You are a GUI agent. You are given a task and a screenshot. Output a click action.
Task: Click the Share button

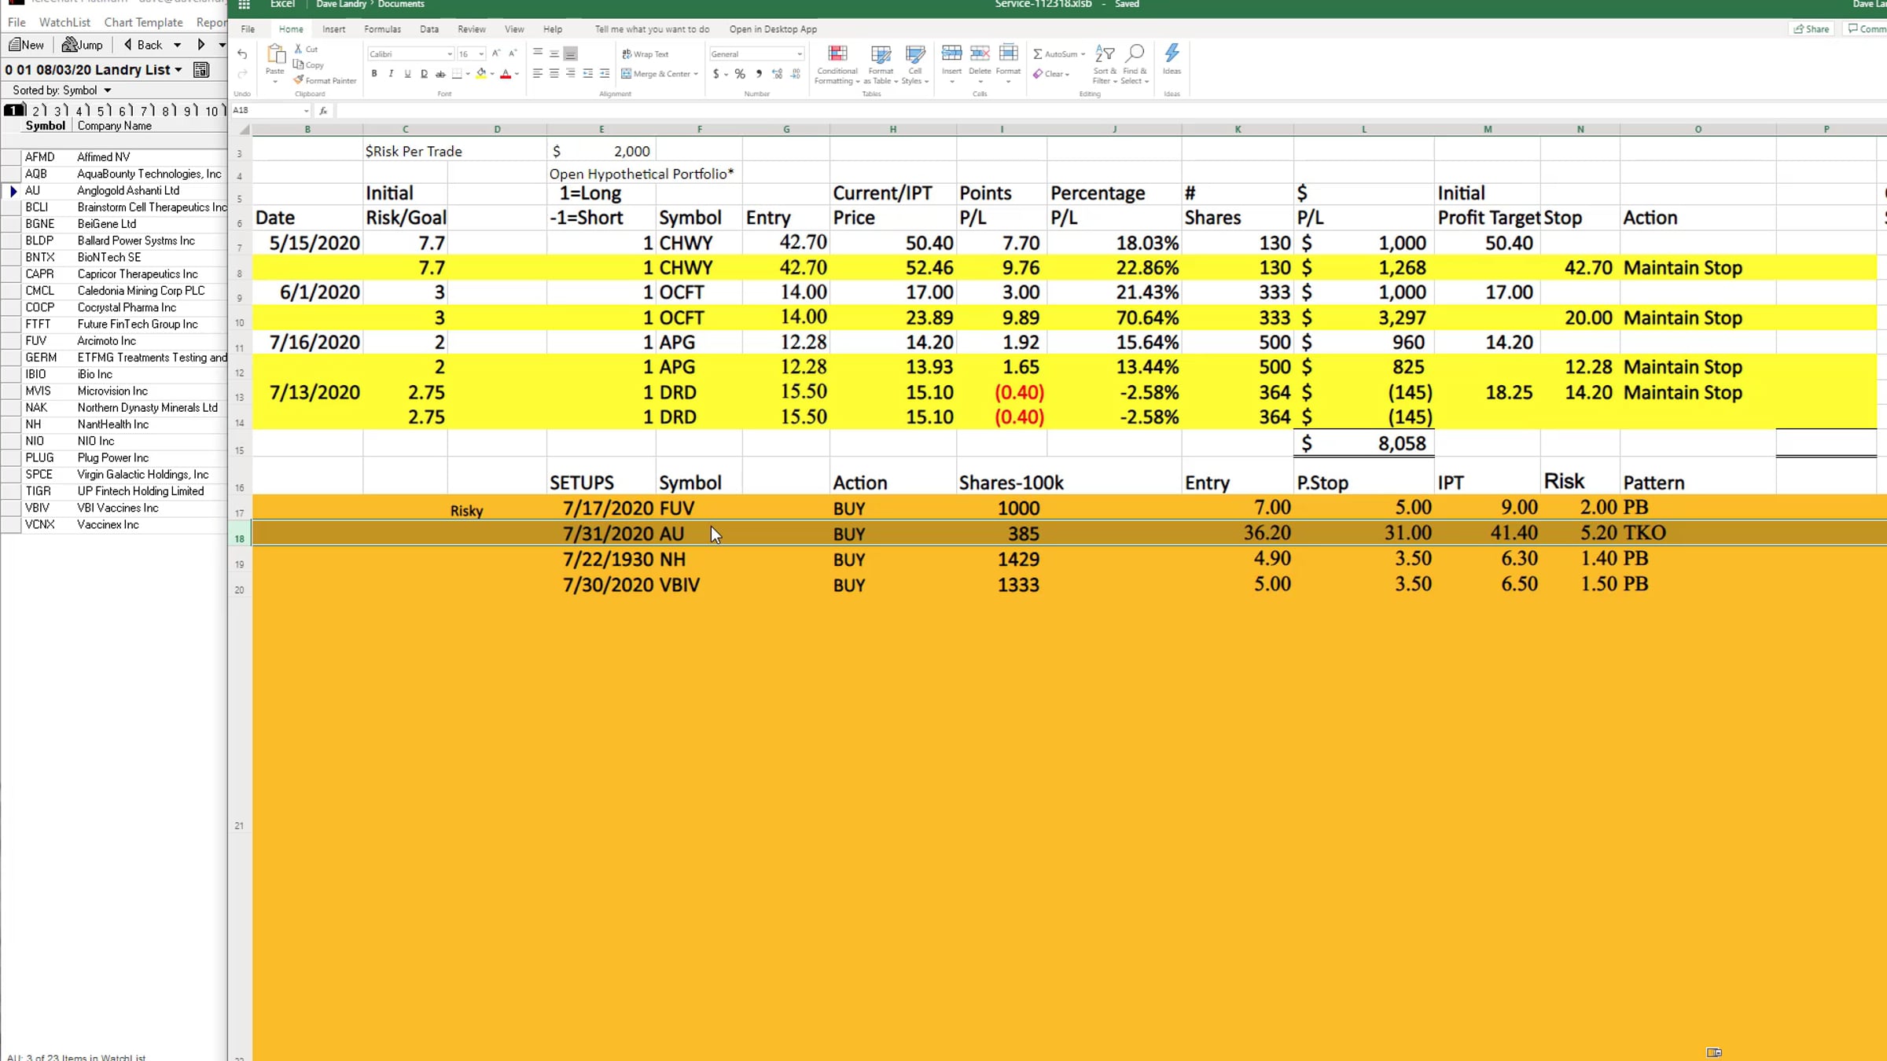1812,29
